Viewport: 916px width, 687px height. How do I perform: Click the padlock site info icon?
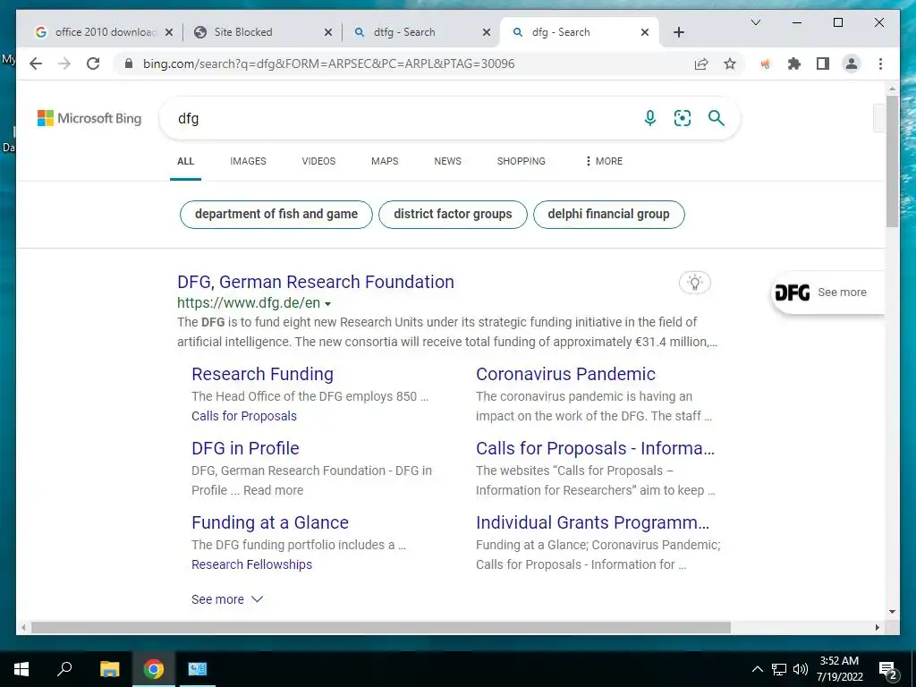[x=129, y=64]
